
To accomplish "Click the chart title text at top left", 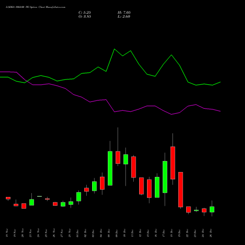I will pyautogui.click(x=35, y=7).
